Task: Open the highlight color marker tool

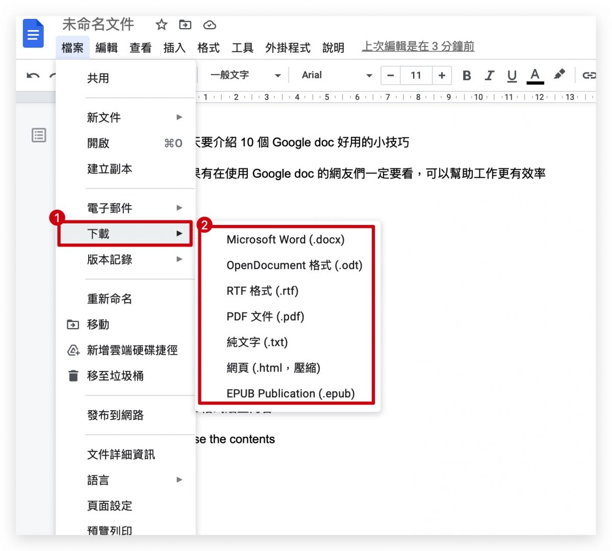Action: [x=559, y=75]
